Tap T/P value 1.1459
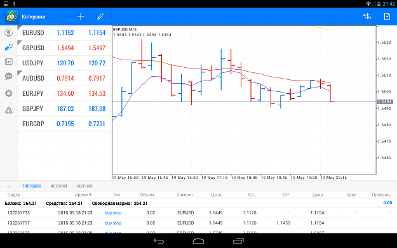This screenshot has width=397, height=248. click(283, 223)
